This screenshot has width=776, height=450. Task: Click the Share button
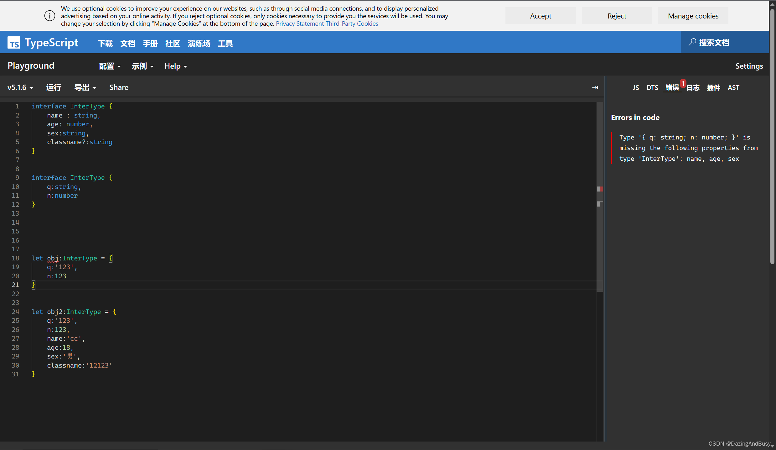point(119,87)
